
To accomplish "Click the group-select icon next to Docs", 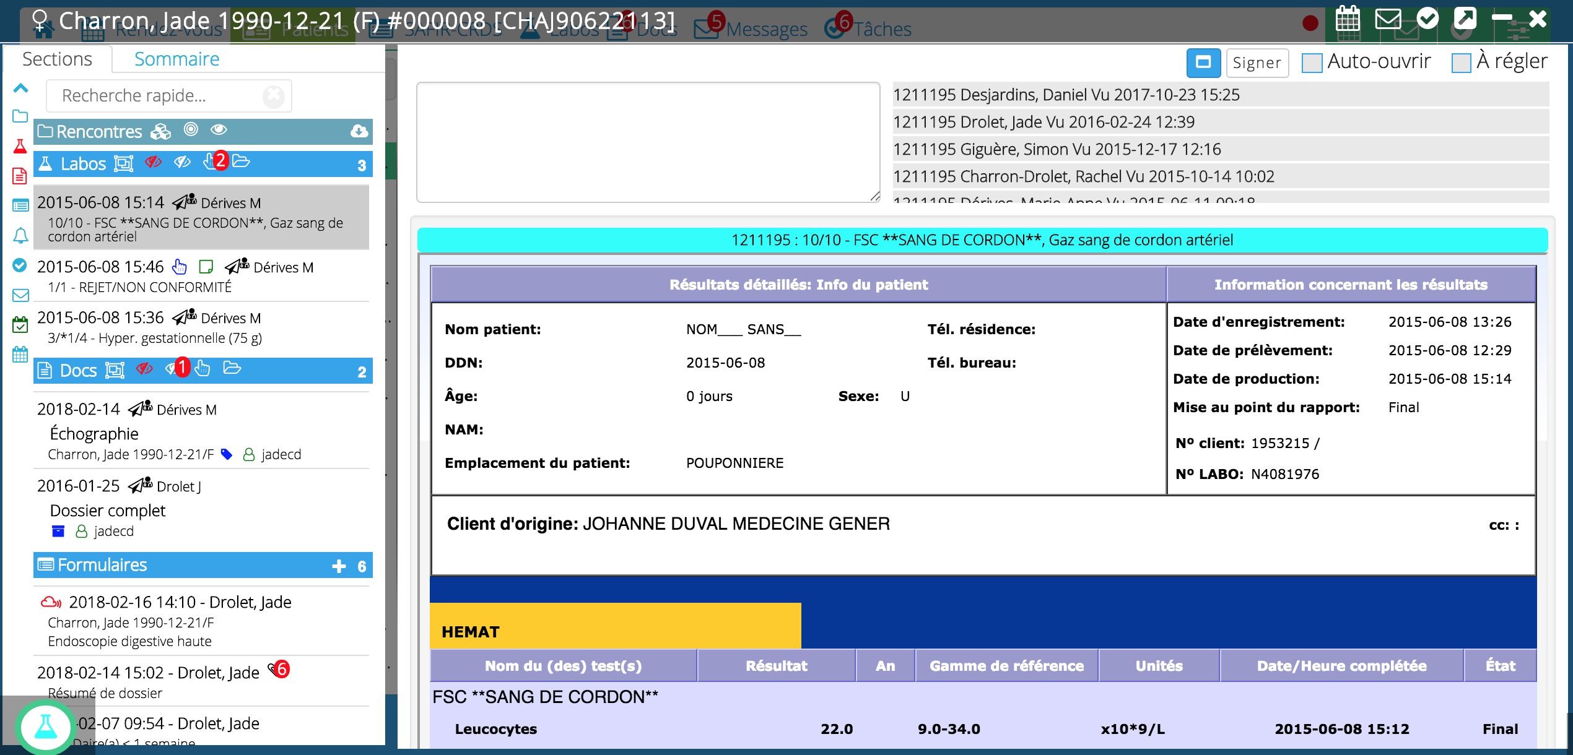I will [x=115, y=370].
